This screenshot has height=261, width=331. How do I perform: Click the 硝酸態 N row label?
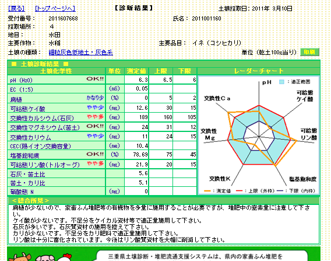22,192
